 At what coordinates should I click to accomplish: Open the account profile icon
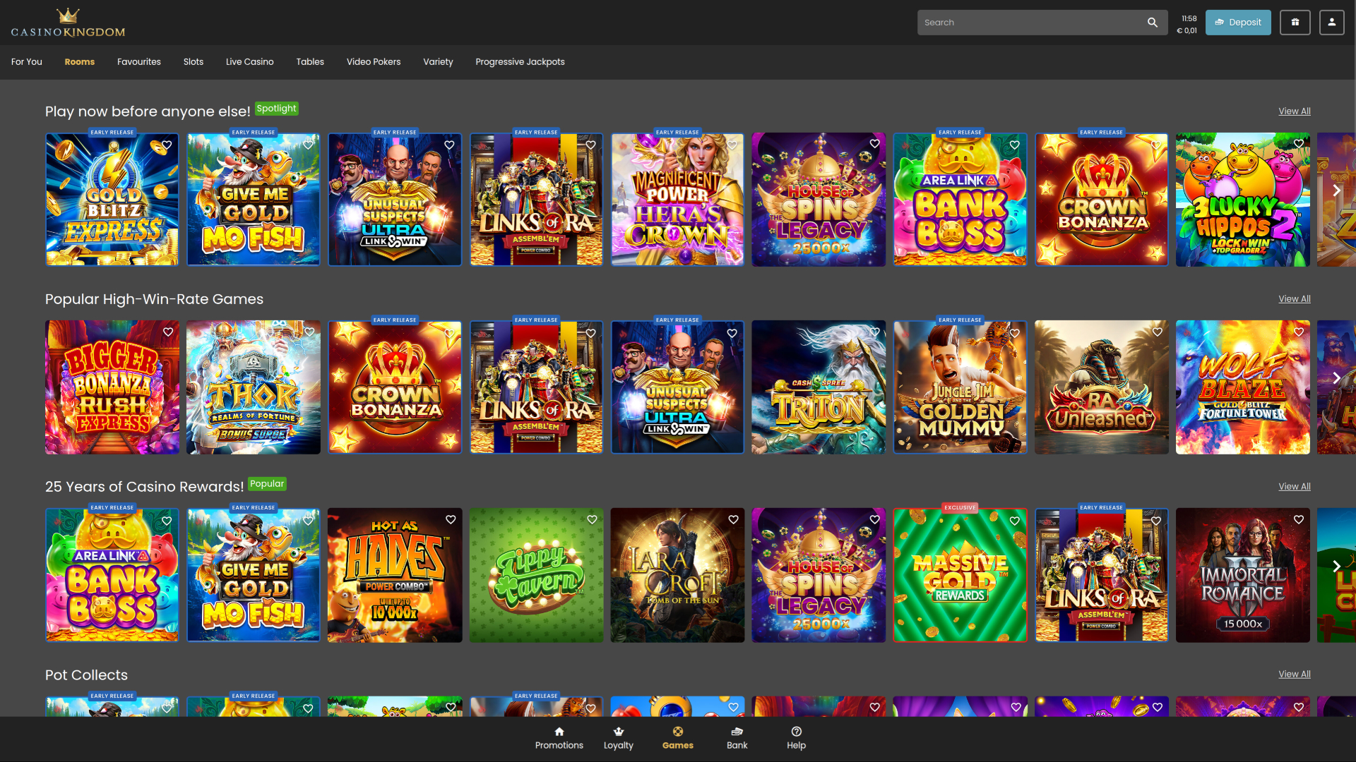click(1331, 22)
